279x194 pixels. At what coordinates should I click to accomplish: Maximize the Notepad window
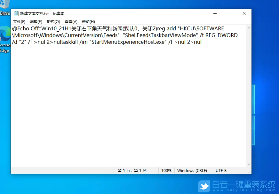(229, 13)
